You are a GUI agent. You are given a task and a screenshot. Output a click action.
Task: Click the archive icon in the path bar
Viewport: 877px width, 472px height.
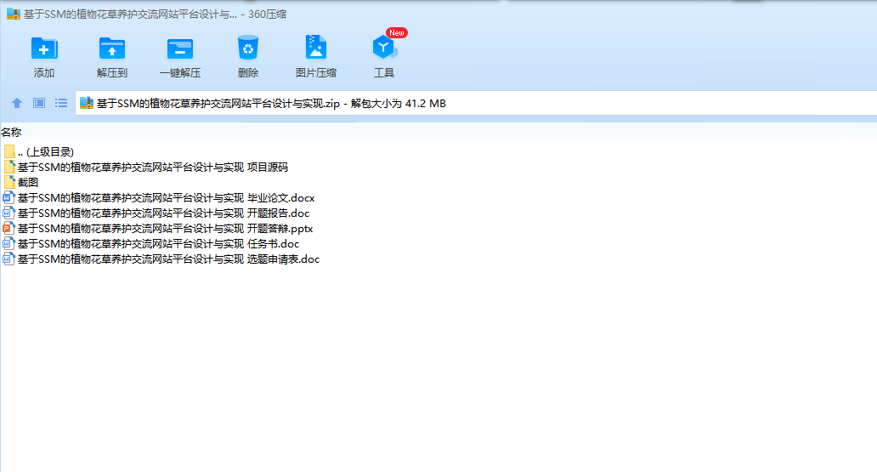(x=87, y=103)
